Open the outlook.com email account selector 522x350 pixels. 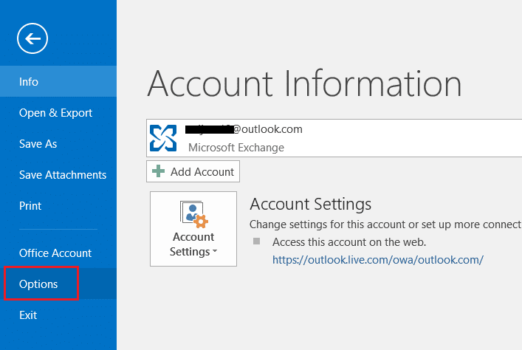click(x=332, y=137)
